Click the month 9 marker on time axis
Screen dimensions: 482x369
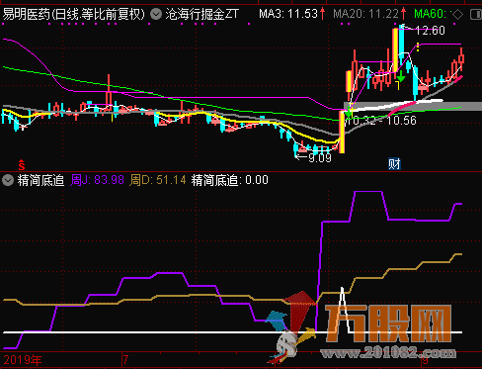pyautogui.click(x=425, y=360)
